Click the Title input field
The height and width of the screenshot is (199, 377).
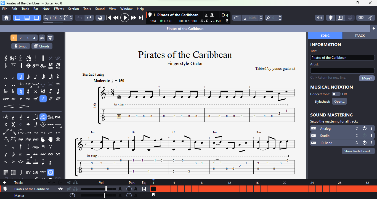(342, 58)
